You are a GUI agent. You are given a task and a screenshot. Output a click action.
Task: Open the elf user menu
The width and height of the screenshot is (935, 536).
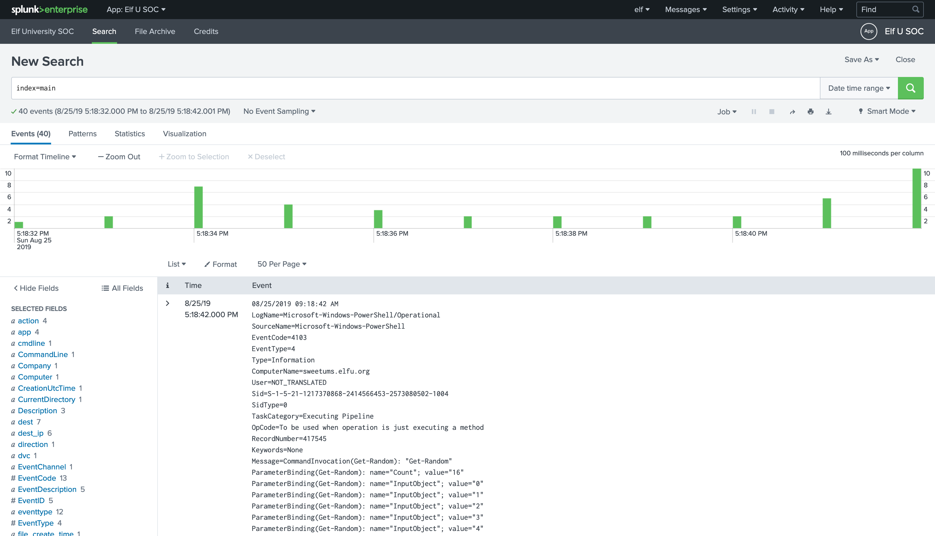[x=642, y=10]
